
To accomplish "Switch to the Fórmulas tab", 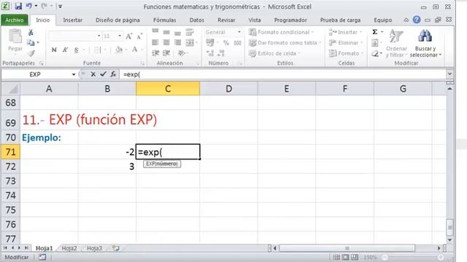I will click(165, 20).
